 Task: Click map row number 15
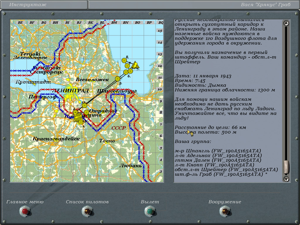(x=160, y=30)
